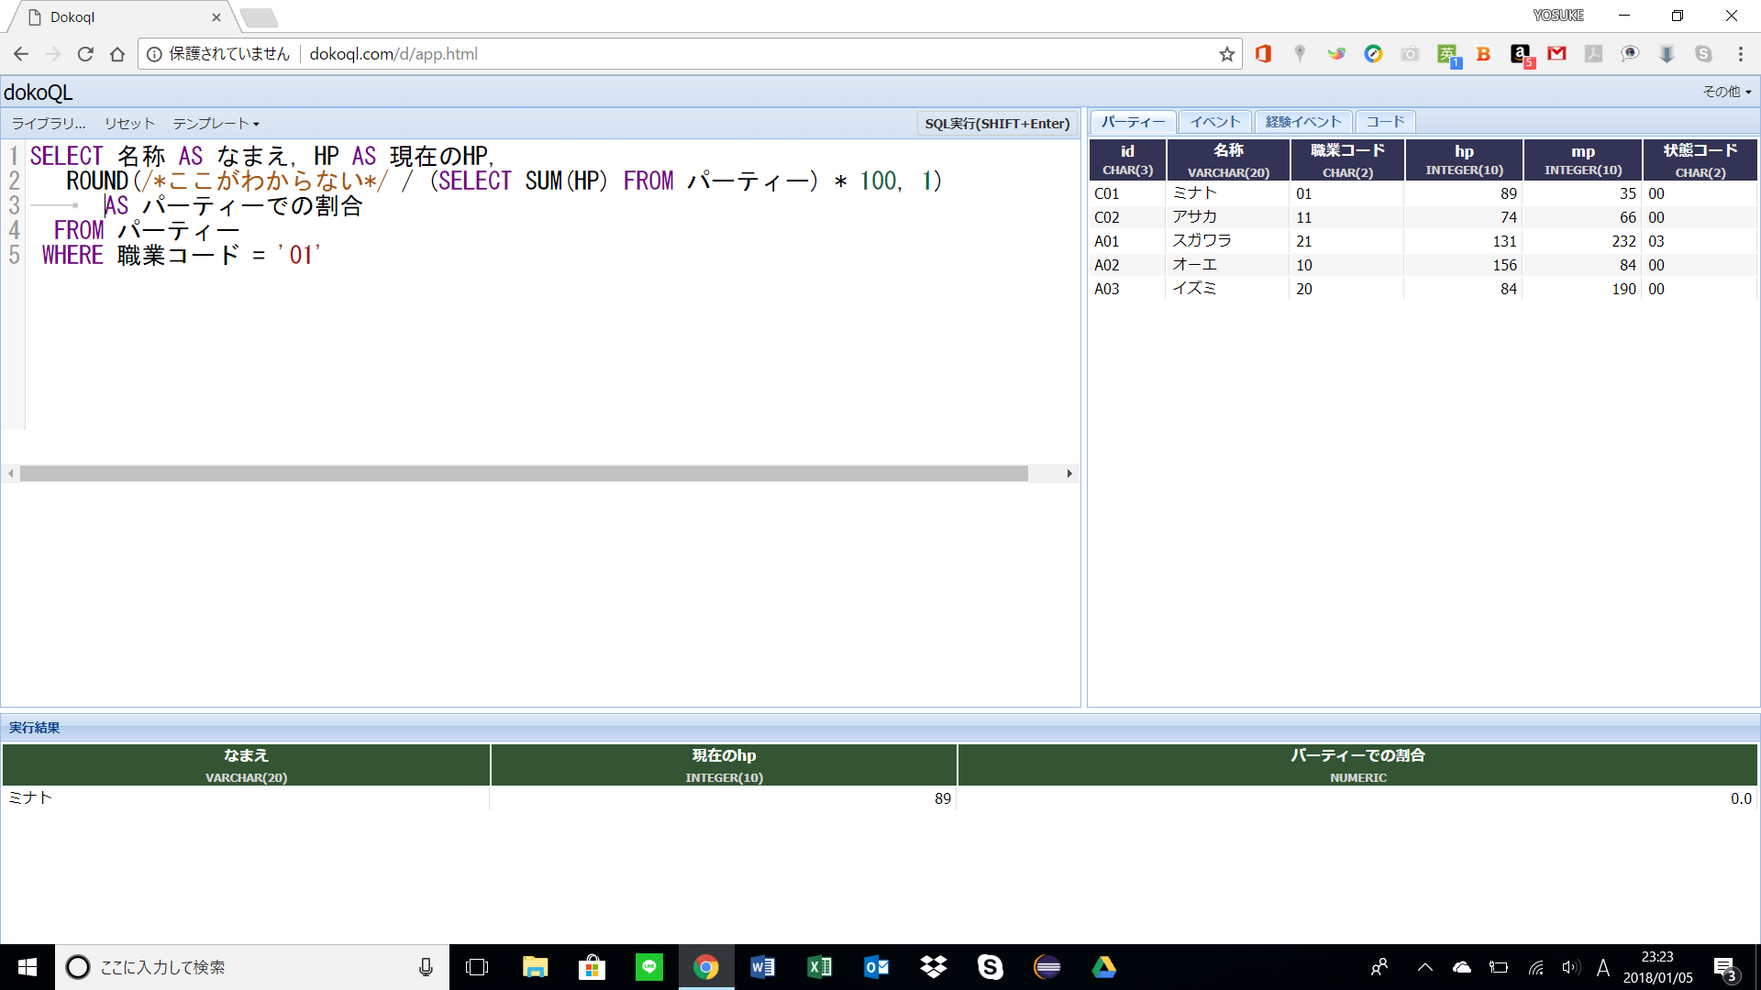Open Gmail extension in the browser toolbar
This screenshot has width=1761, height=990.
click(x=1556, y=54)
